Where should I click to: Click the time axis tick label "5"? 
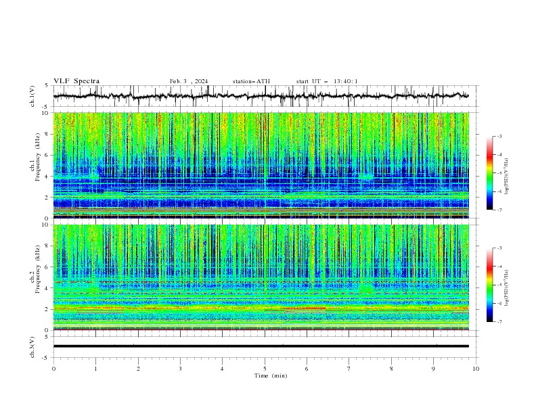pos(265,369)
